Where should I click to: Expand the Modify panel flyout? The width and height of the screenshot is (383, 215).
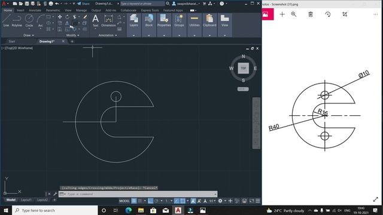coord(73,35)
